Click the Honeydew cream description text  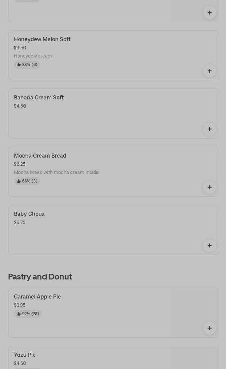(x=33, y=56)
